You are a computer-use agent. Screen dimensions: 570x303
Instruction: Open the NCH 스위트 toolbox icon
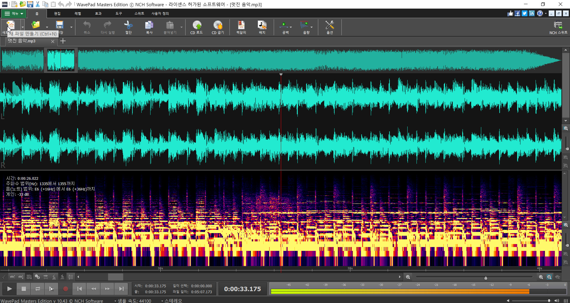click(x=558, y=27)
